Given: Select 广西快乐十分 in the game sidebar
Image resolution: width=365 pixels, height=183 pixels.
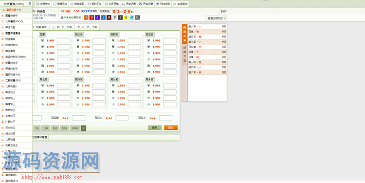Looking at the screenshot, I should pos(16,74).
